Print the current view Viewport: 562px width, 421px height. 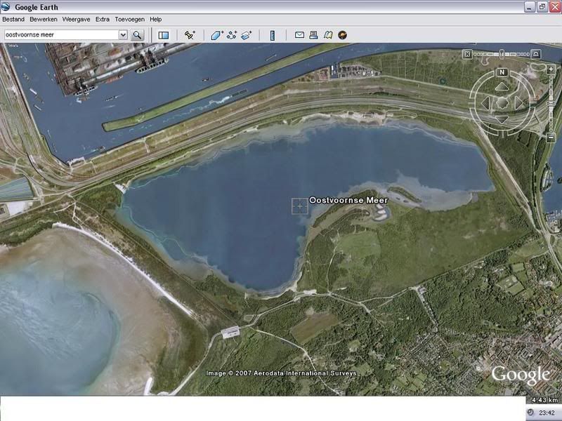(x=313, y=34)
